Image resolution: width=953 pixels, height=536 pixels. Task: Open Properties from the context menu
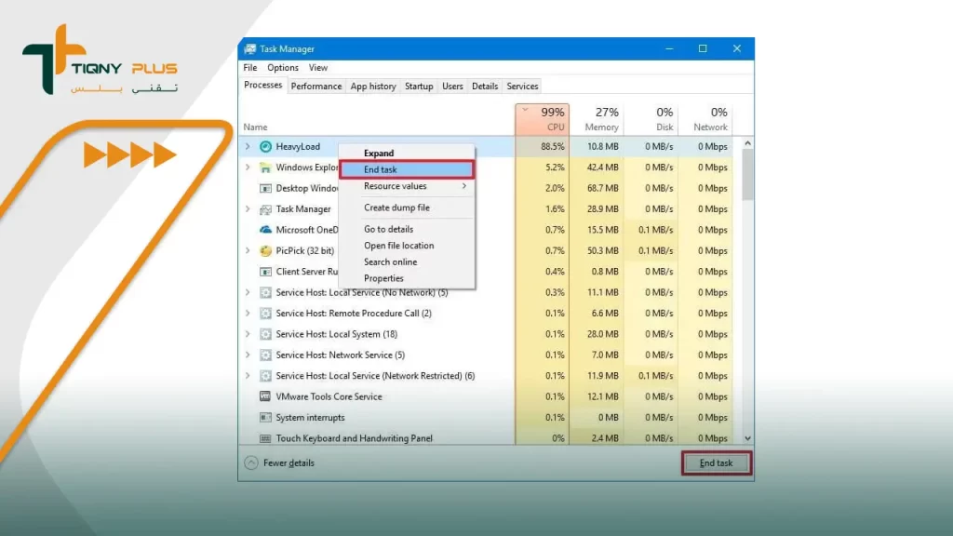407,278
